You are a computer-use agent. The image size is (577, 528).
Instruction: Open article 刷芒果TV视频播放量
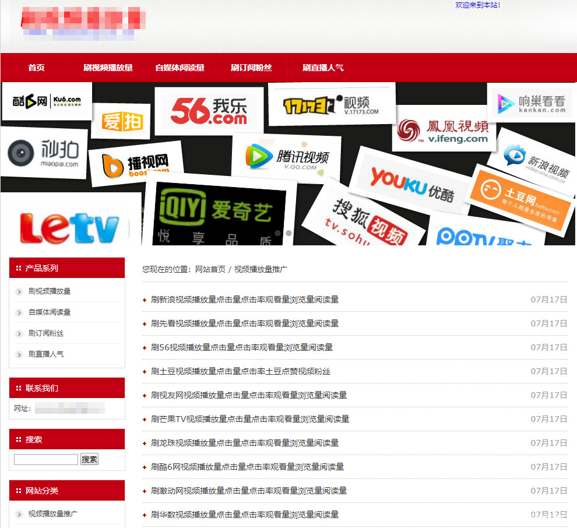coord(250,419)
